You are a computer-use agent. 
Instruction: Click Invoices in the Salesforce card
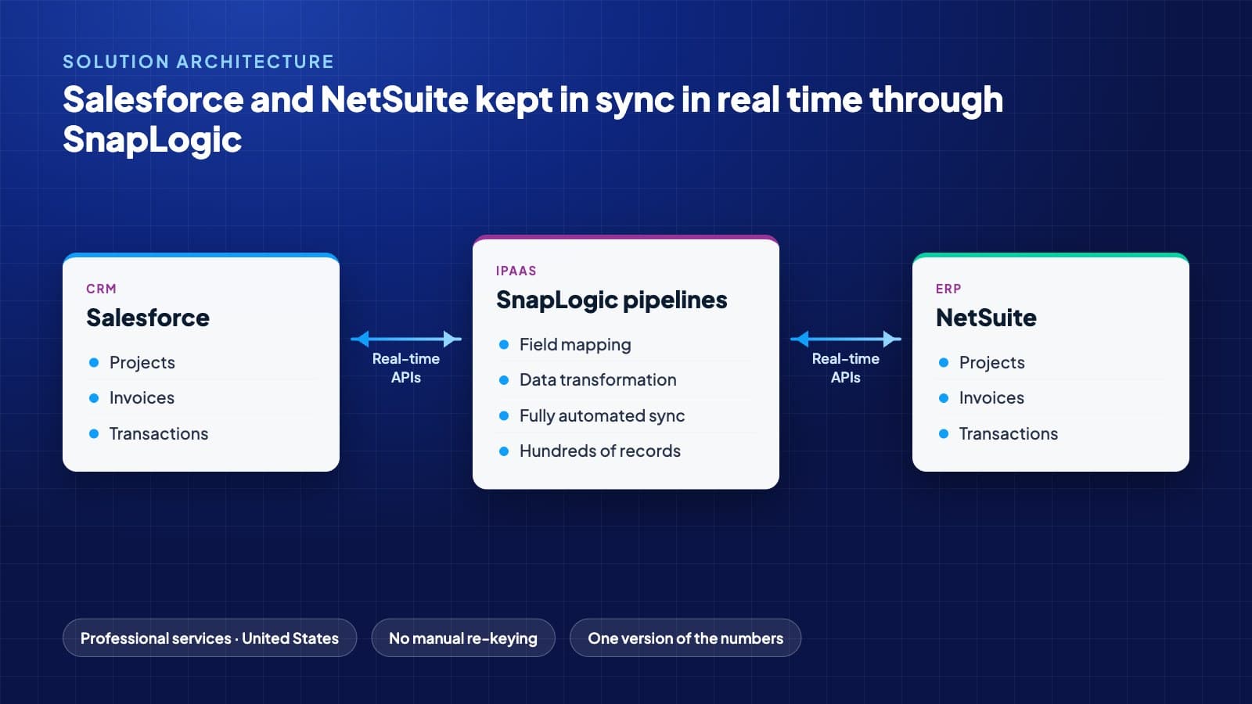click(x=142, y=397)
